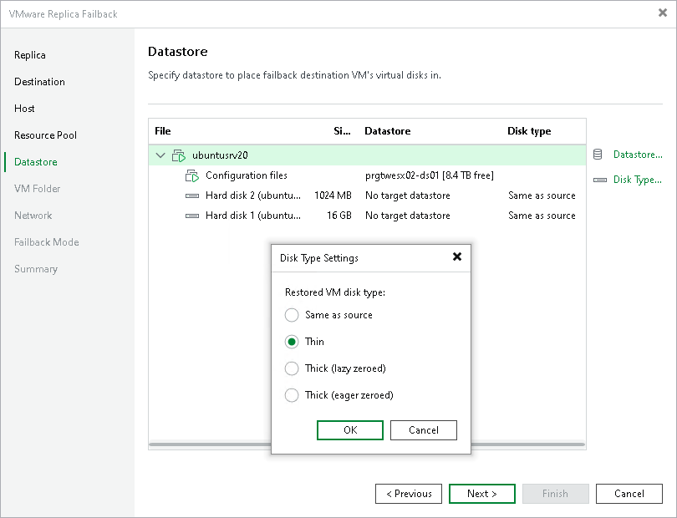Click the 16 GB size cell

(x=339, y=216)
